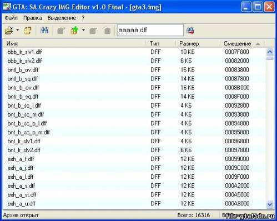The height and width of the screenshot is (221, 277).
Task: Click the binoculars find icon
Action: 44,30
